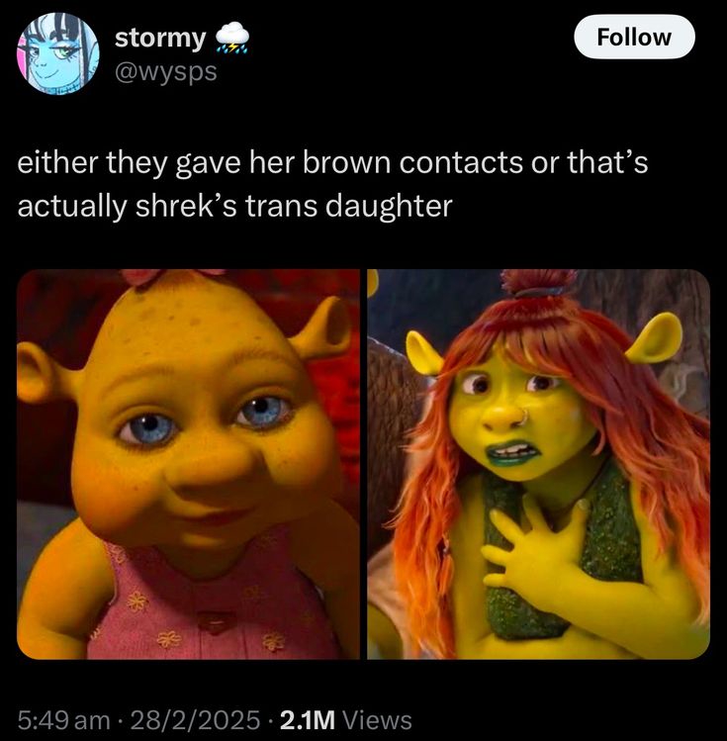The height and width of the screenshot is (741, 727).
Task: Click the 5:49 am timestamp
Action: (63, 720)
